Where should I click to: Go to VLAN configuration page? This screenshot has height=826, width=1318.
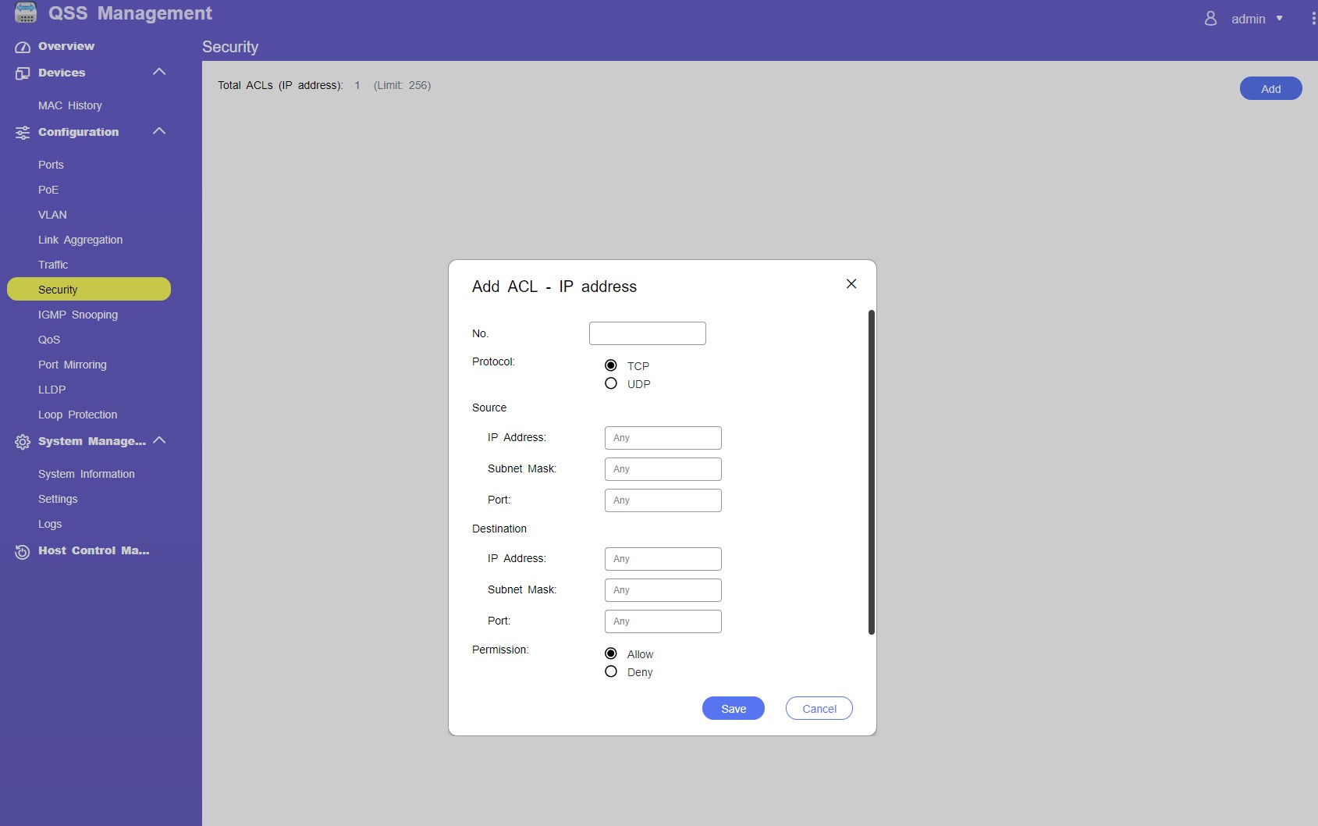click(x=52, y=215)
